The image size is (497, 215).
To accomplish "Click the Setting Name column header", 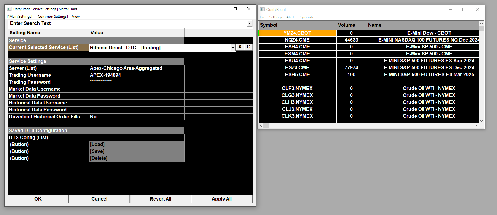I will coord(48,33).
